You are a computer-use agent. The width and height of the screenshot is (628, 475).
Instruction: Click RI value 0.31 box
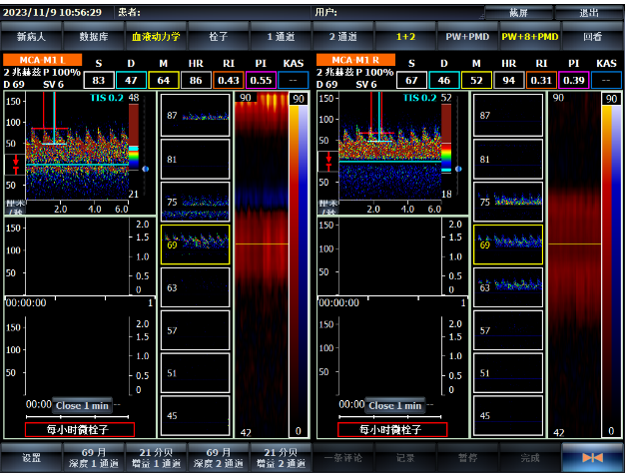tap(541, 80)
